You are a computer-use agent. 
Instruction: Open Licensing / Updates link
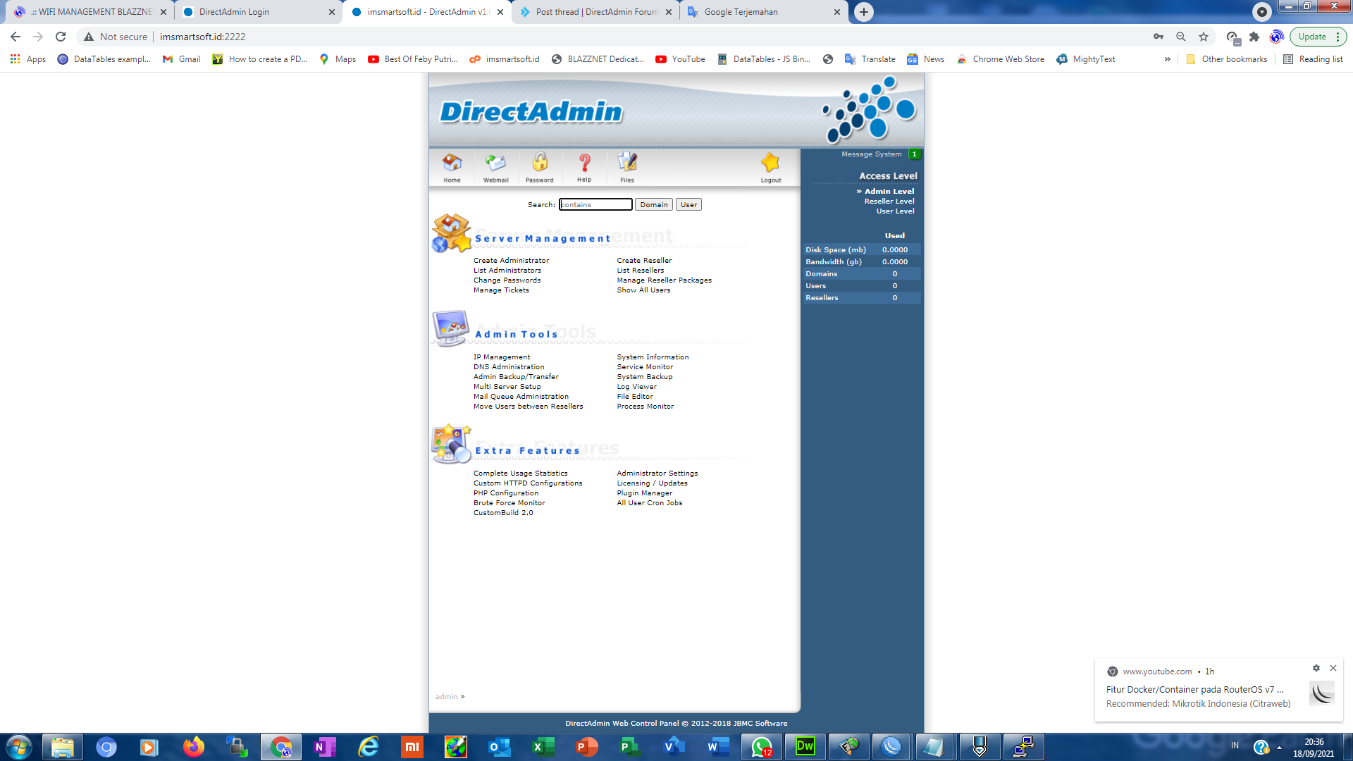(652, 483)
